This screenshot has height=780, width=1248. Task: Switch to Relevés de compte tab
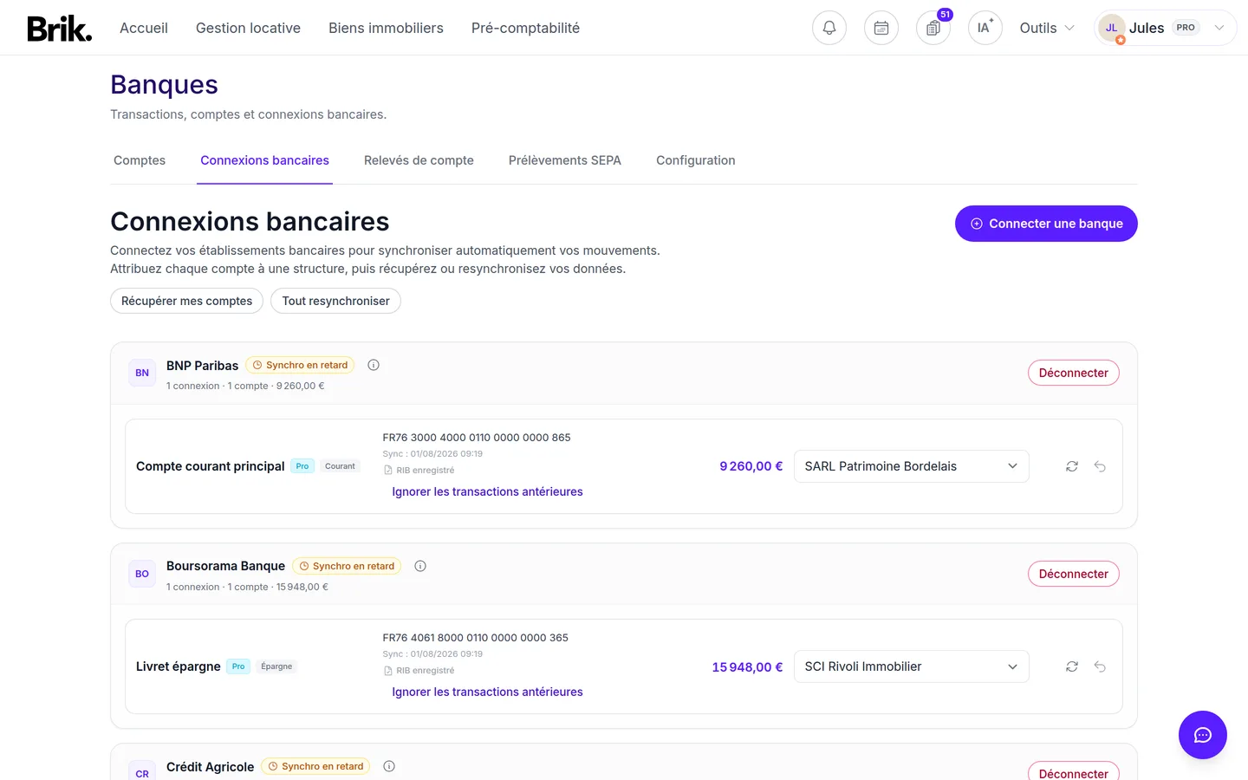click(x=419, y=160)
